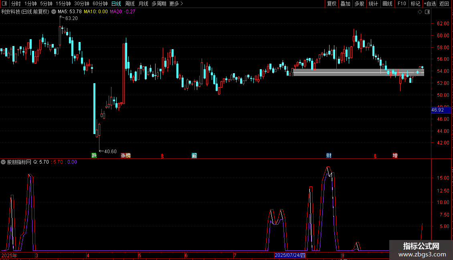Click the red S marker near September
This screenshot has width=453, height=260.
pyautogui.click(x=375, y=156)
